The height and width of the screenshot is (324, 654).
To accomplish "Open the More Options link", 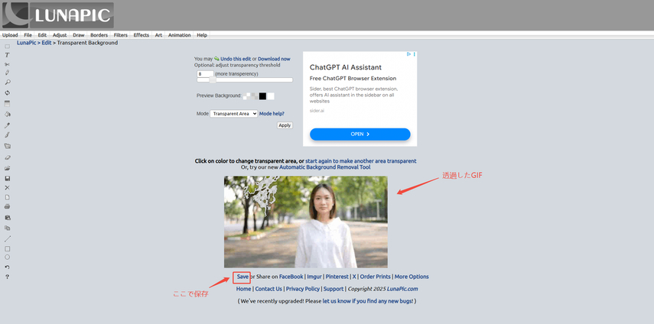I will (x=412, y=277).
